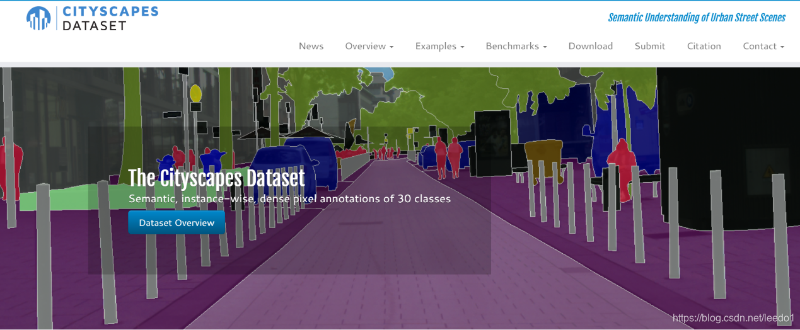The height and width of the screenshot is (330, 800).
Task: Open the News page
Action: [x=311, y=46]
